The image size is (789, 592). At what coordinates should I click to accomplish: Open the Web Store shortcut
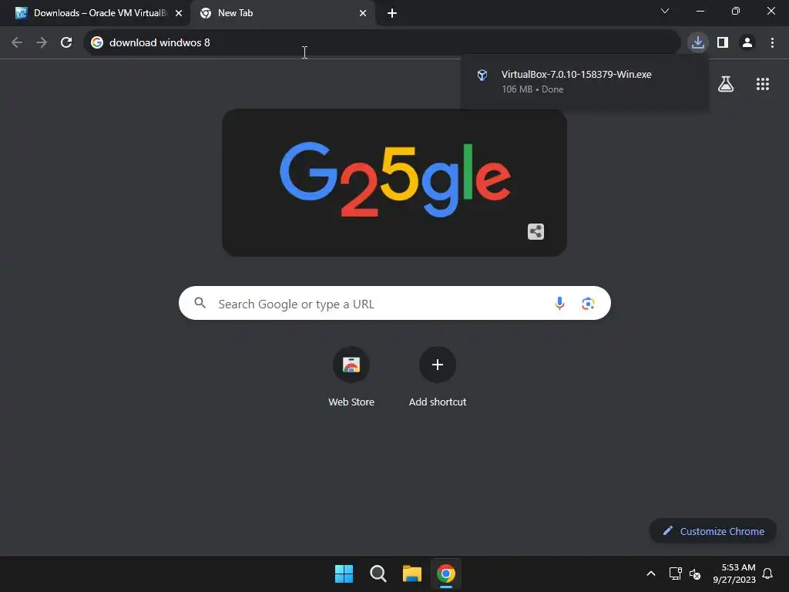[x=351, y=376]
